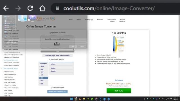The image size is (180, 101).
Task: Open the Customization menu item
Action: coord(111,20)
